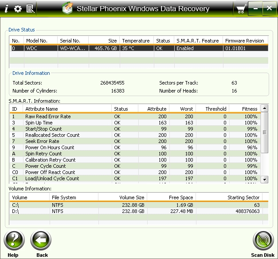The image size is (278, 259).
Task: Start Scan Disk with the radar button
Action: point(263,240)
